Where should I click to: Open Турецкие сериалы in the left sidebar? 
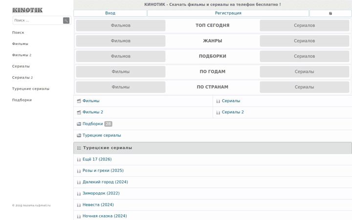[30, 88]
